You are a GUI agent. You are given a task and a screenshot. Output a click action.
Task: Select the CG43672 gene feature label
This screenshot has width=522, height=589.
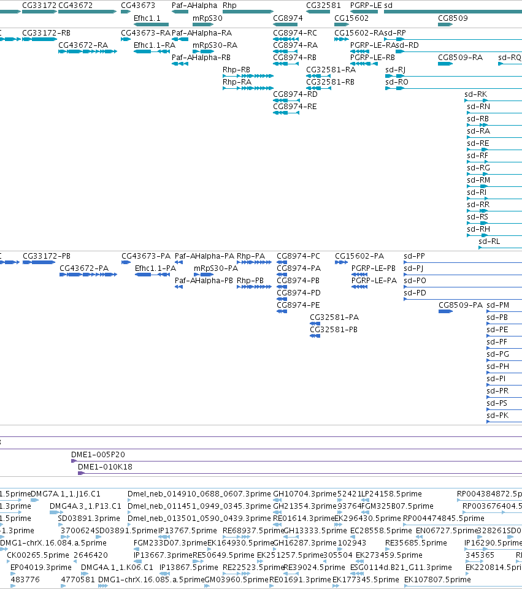pyautogui.click(x=75, y=6)
